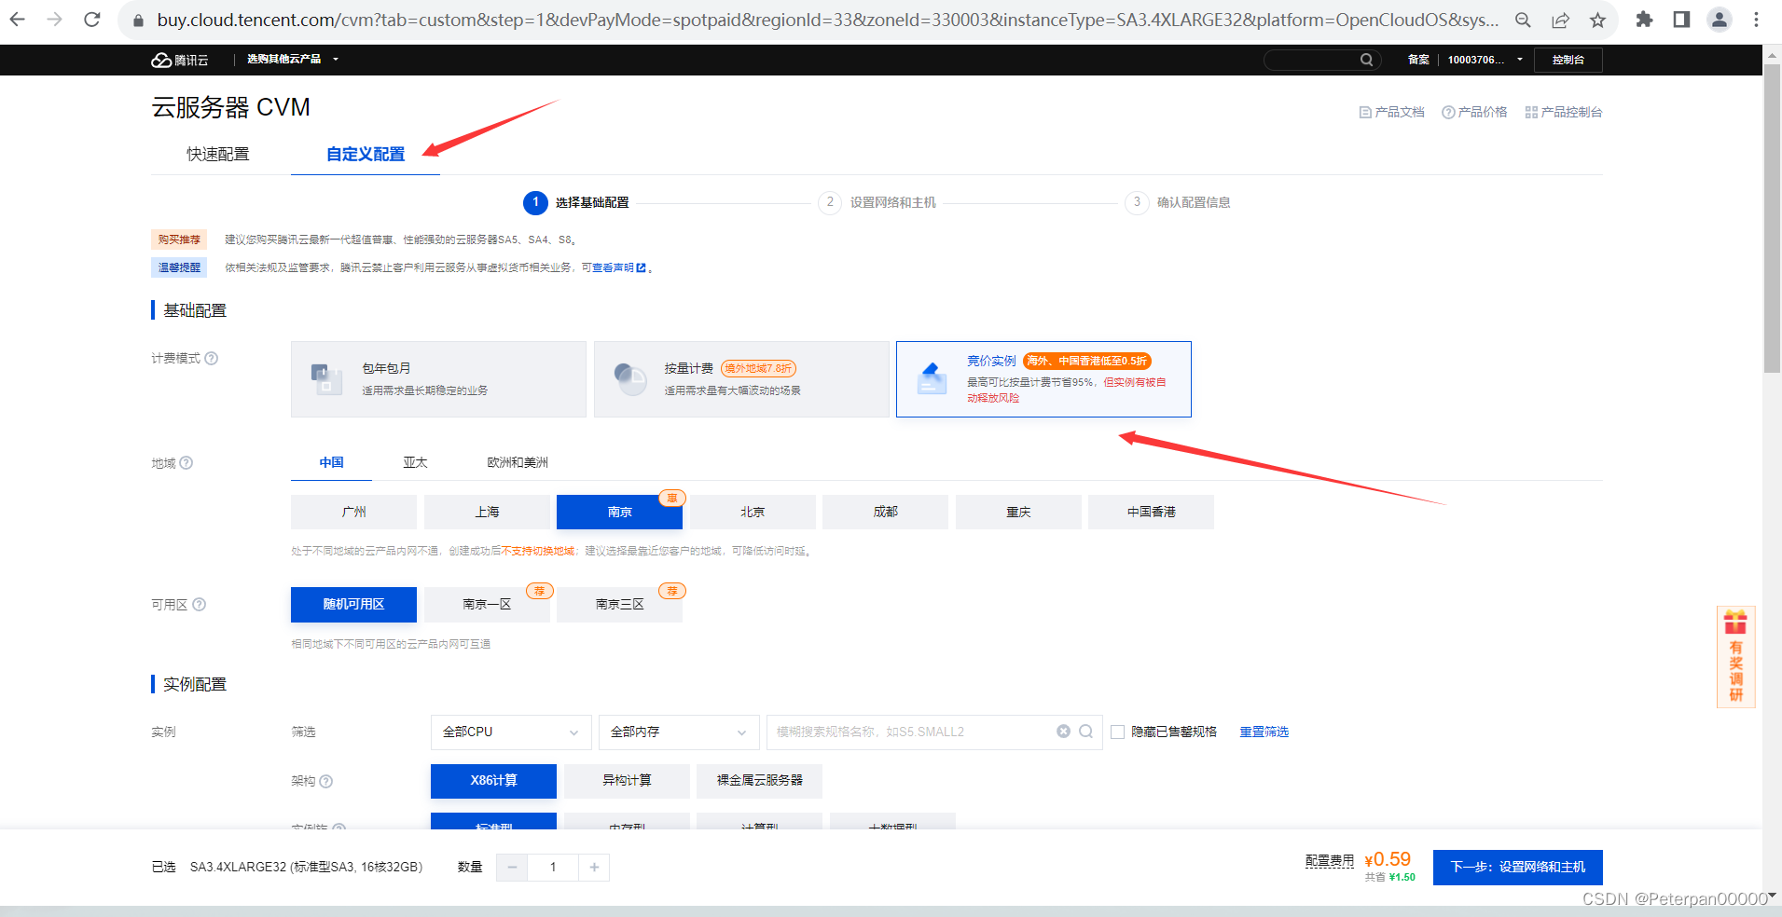Select 异构计算 architecture
The width and height of the screenshot is (1782, 917).
click(627, 781)
